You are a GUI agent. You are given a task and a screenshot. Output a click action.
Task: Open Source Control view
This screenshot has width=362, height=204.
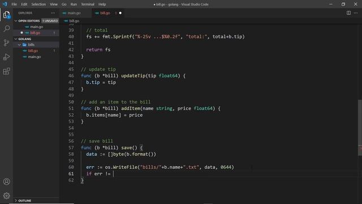6,42
